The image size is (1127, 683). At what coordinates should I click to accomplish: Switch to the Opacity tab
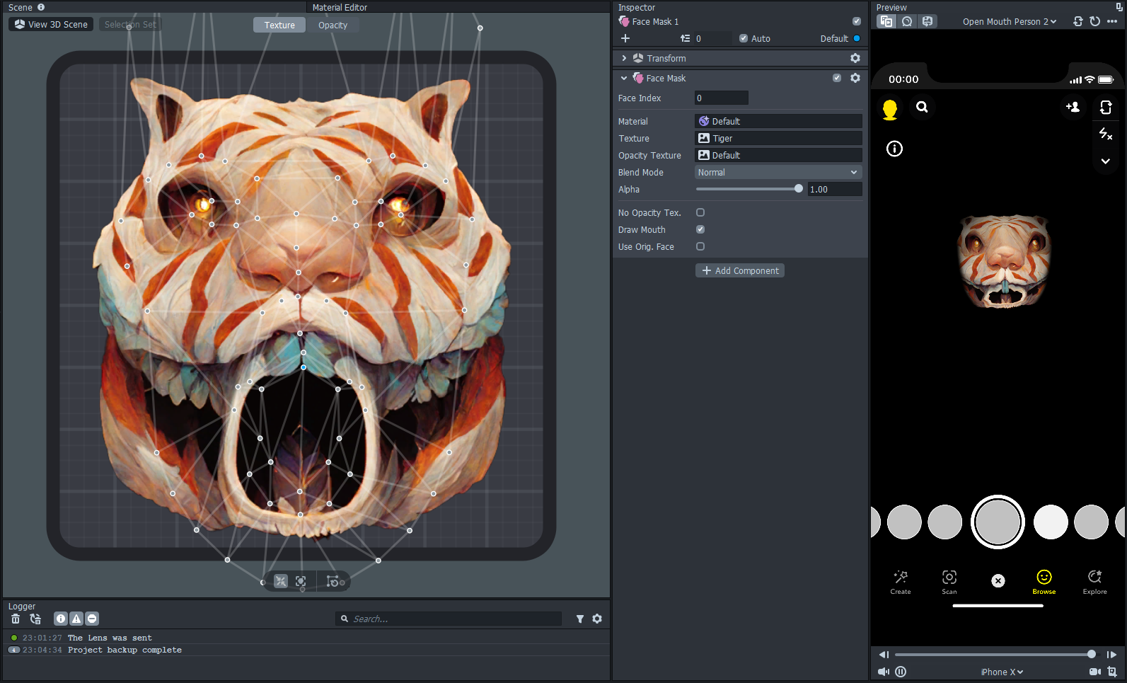(333, 25)
